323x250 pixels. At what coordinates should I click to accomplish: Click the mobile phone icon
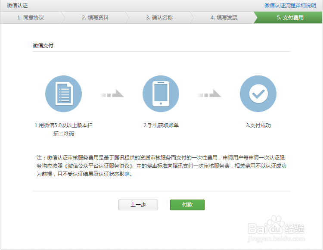coord(161,94)
